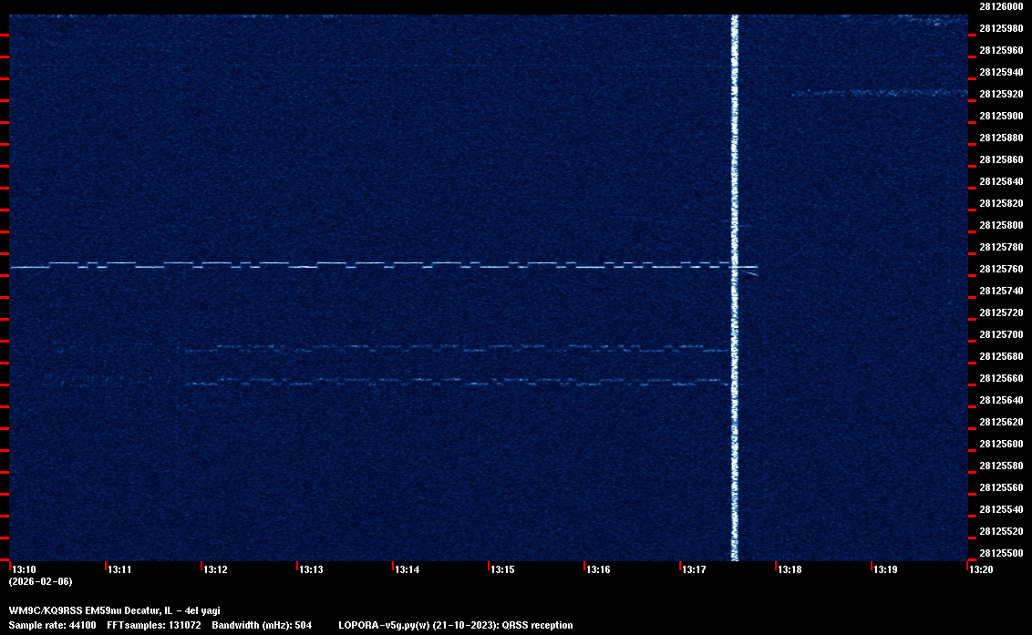
Task: Select the 13:11 time tick label
Action: click(120, 570)
